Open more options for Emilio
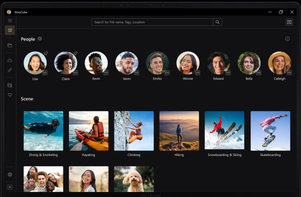Screen dimensions: 301x197 [x=167, y=73]
